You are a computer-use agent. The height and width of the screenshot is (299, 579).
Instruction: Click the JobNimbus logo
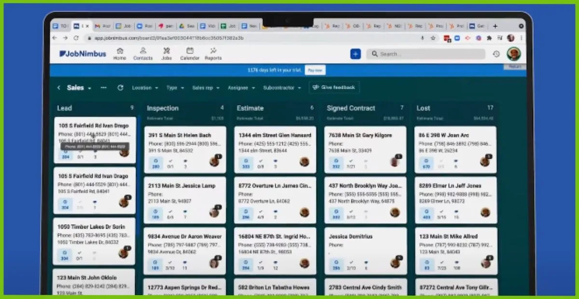[x=83, y=54]
